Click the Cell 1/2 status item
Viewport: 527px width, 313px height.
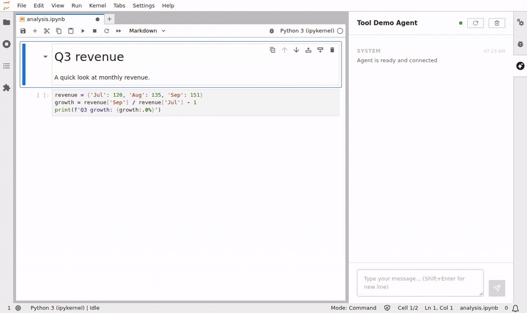coord(408,308)
